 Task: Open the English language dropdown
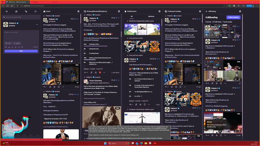click(17, 43)
